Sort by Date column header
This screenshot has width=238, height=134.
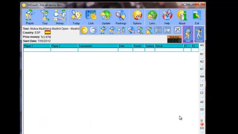(x=126, y=46)
